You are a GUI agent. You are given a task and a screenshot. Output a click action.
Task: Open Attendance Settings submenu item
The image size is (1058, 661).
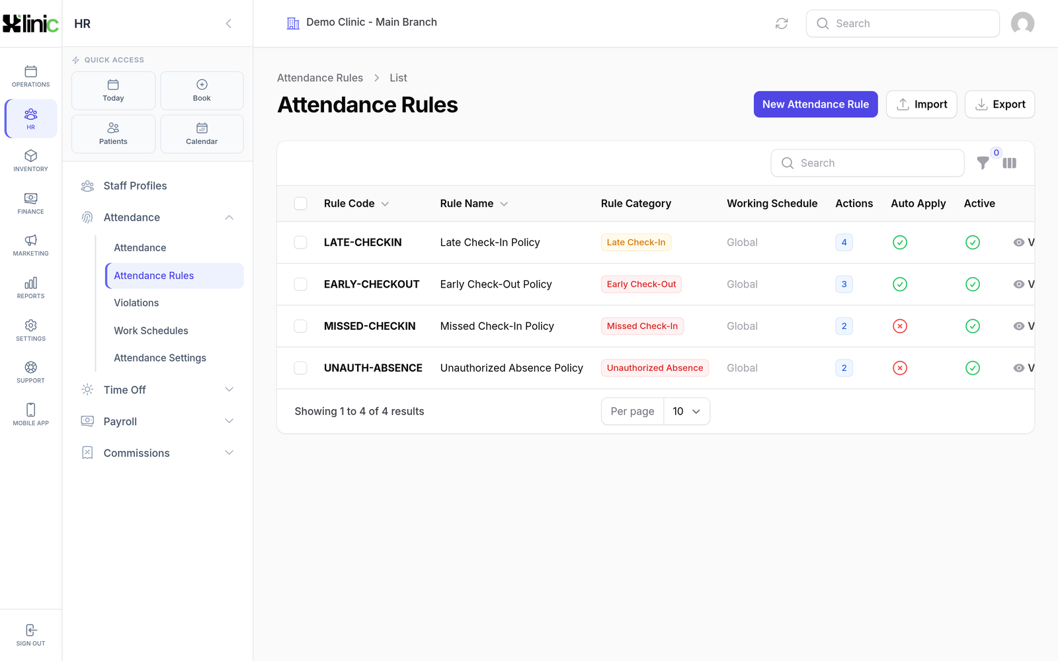point(175,358)
